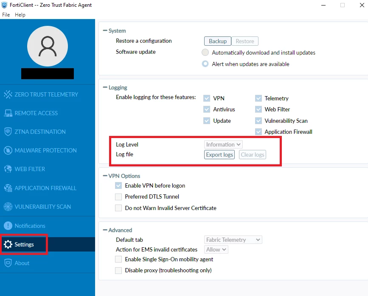Collapse the Advanced section
Screen dimensions: 368x296
[x=105, y=230]
